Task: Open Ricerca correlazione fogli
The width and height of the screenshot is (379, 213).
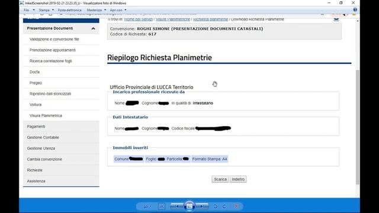Action: [x=51, y=61]
